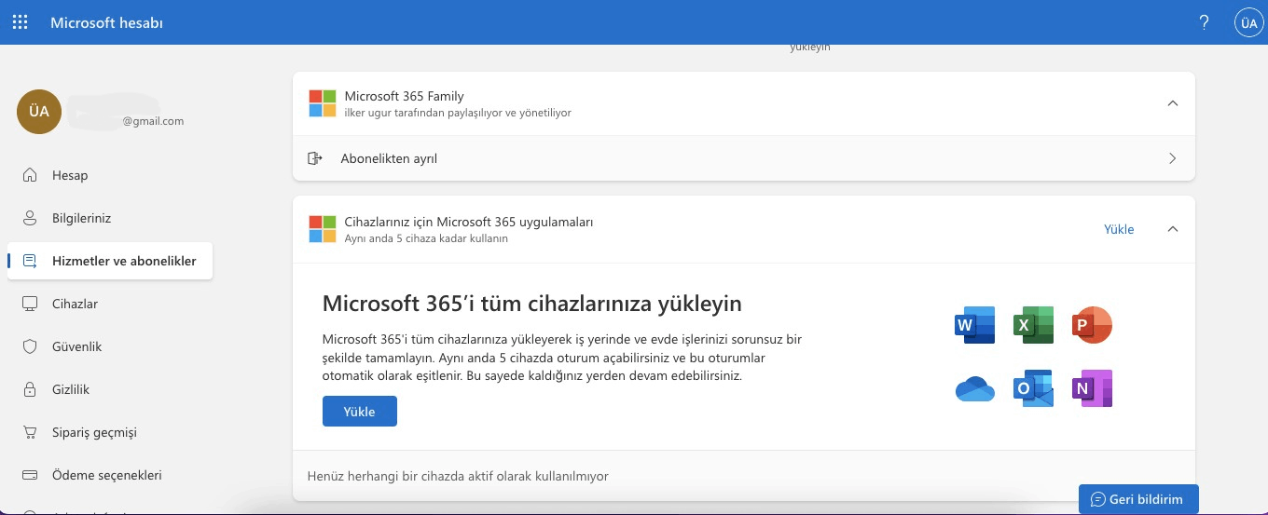Click the Bilgileriniz person icon
This screenshot has width=1268, height=515.
pyautogui.click(x=30, y=218)
